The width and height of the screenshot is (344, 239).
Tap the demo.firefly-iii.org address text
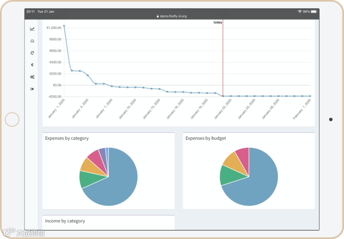(173, 16)
